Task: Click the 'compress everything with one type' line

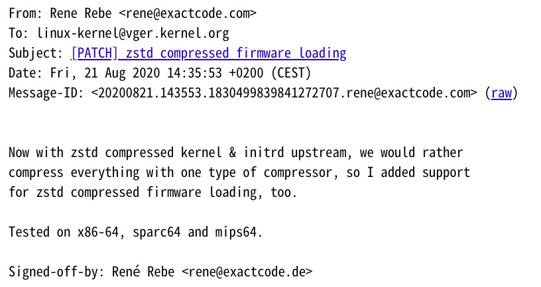Action: point(239,172)
